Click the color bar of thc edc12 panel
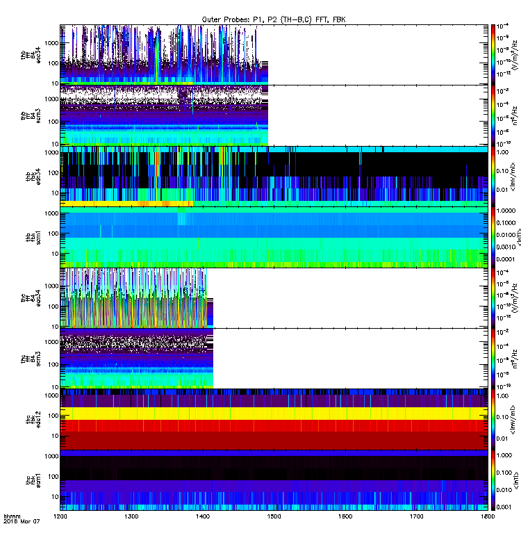521x556 pixels. [493, 420]
